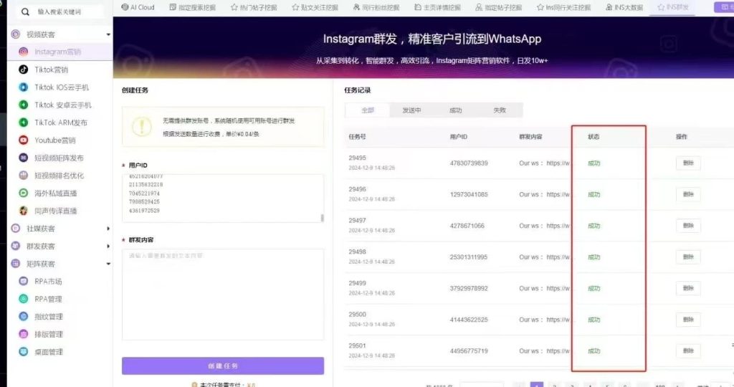Delete task 29499 with its 删除 button

tap(688, 288)
